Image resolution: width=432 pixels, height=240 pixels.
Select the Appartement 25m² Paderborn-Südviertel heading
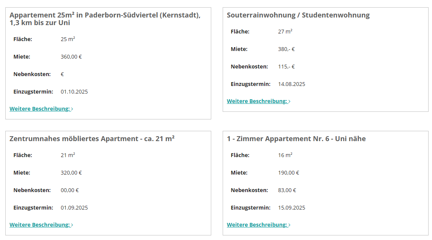point(104,19)
